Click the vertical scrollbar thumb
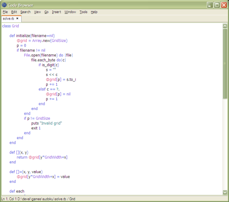 (x=225, y=64)
